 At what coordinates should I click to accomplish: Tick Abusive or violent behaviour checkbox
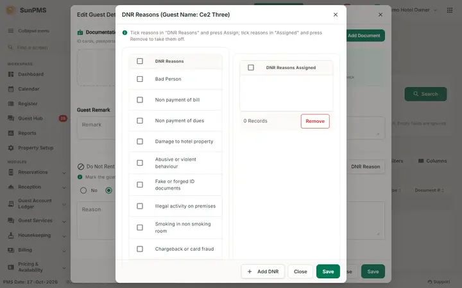tap(140, 163)
